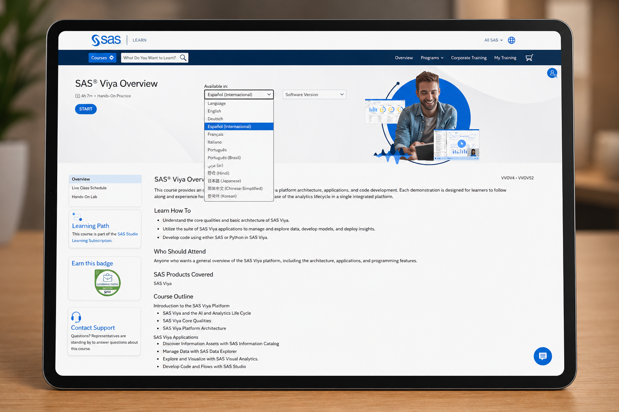Open the Courses dropdown button
The height and width of the screenshot is (412, 619).
point(102,58)
